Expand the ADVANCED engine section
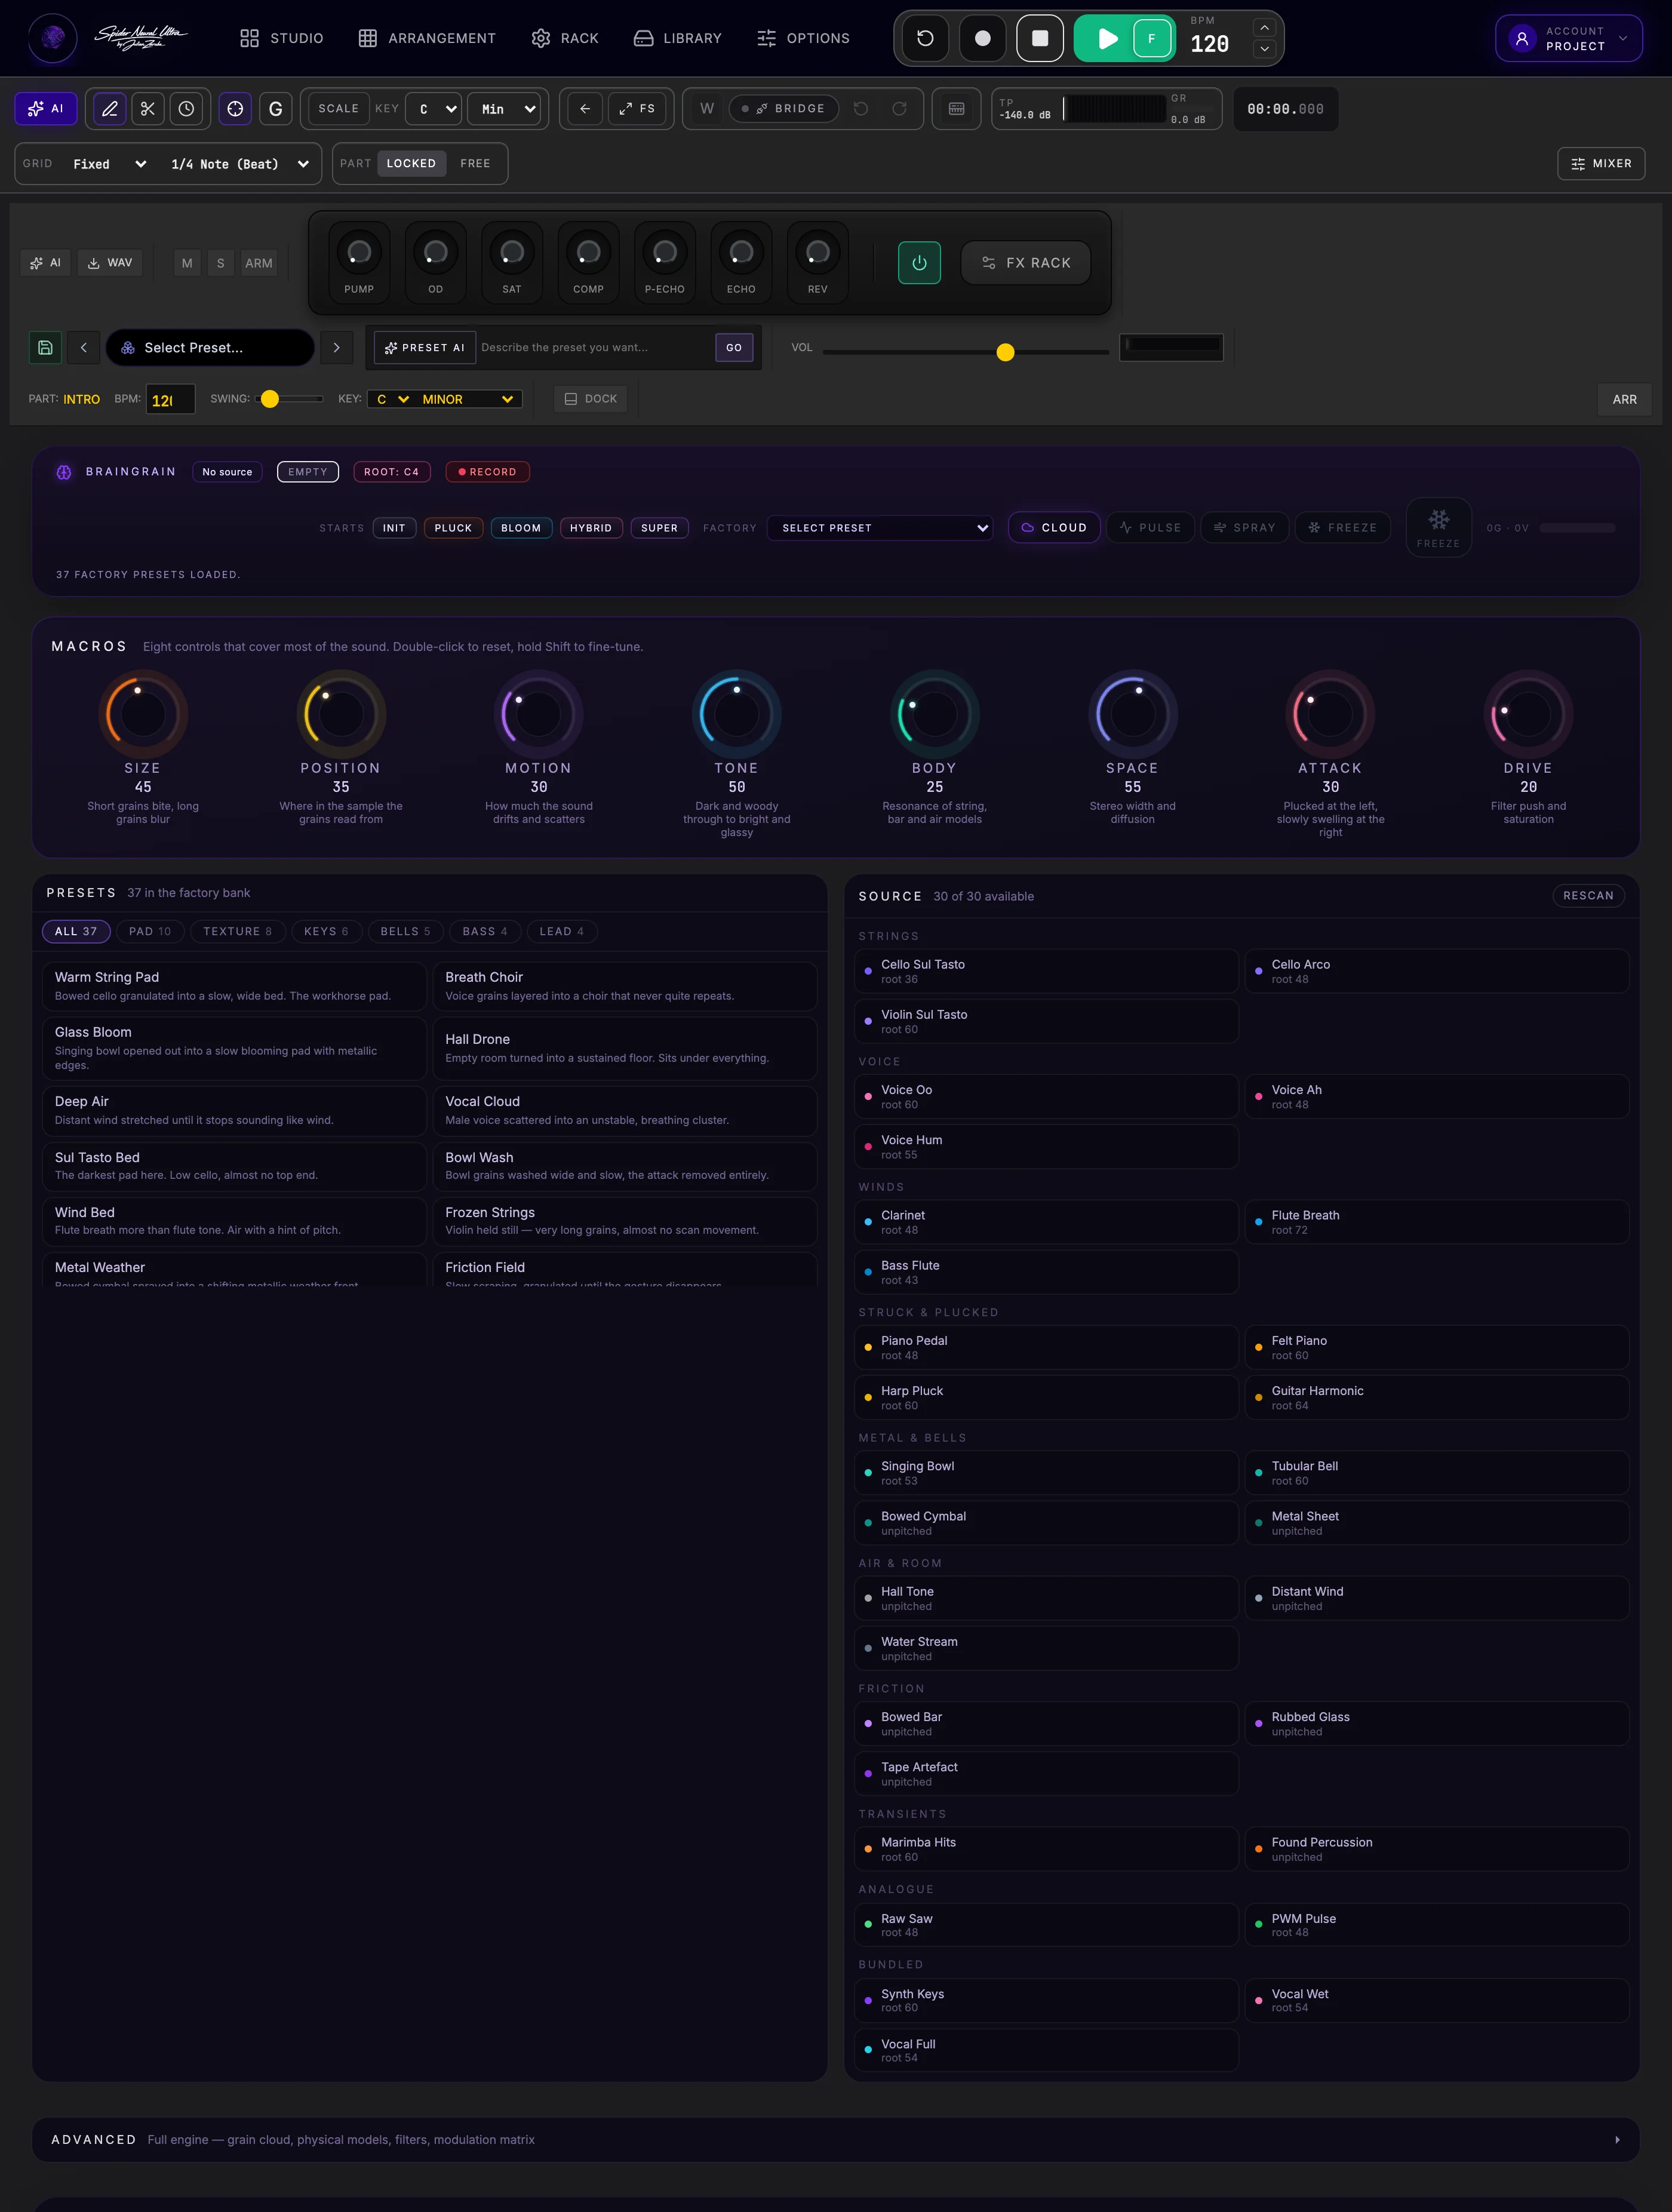1672x2212 pixels. tap(836, 2140)
